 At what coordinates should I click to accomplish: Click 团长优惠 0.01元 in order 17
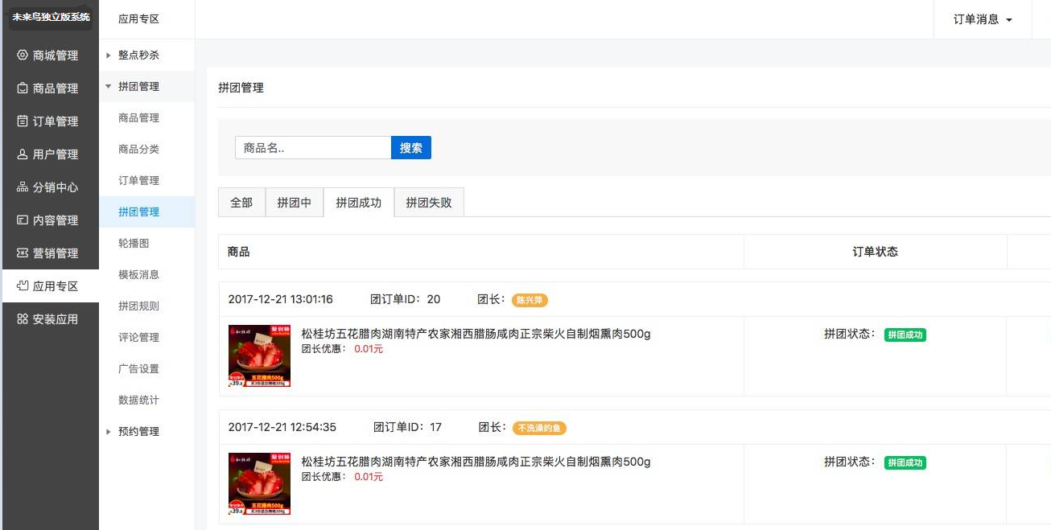343,477
